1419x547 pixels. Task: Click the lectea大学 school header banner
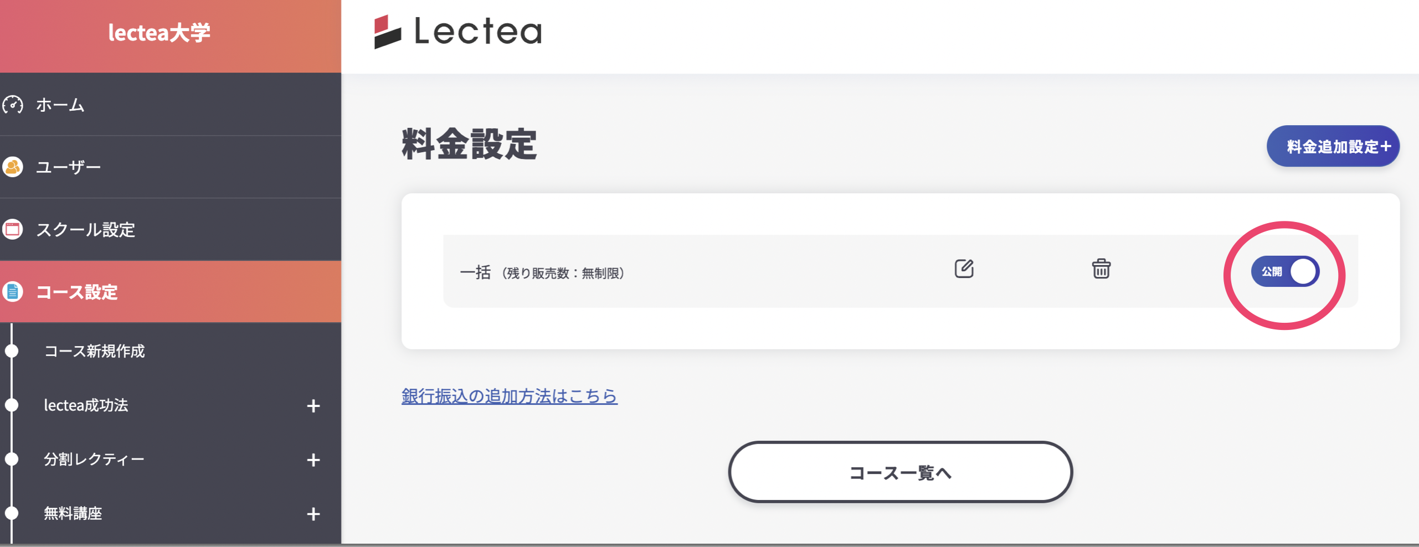coord(161,32)
